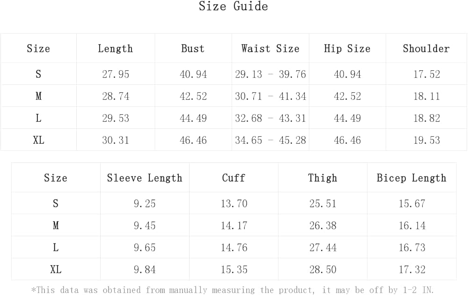Screen dimensions: 468x295
Task: Click the Thigh column header
Action: point(322,178)
